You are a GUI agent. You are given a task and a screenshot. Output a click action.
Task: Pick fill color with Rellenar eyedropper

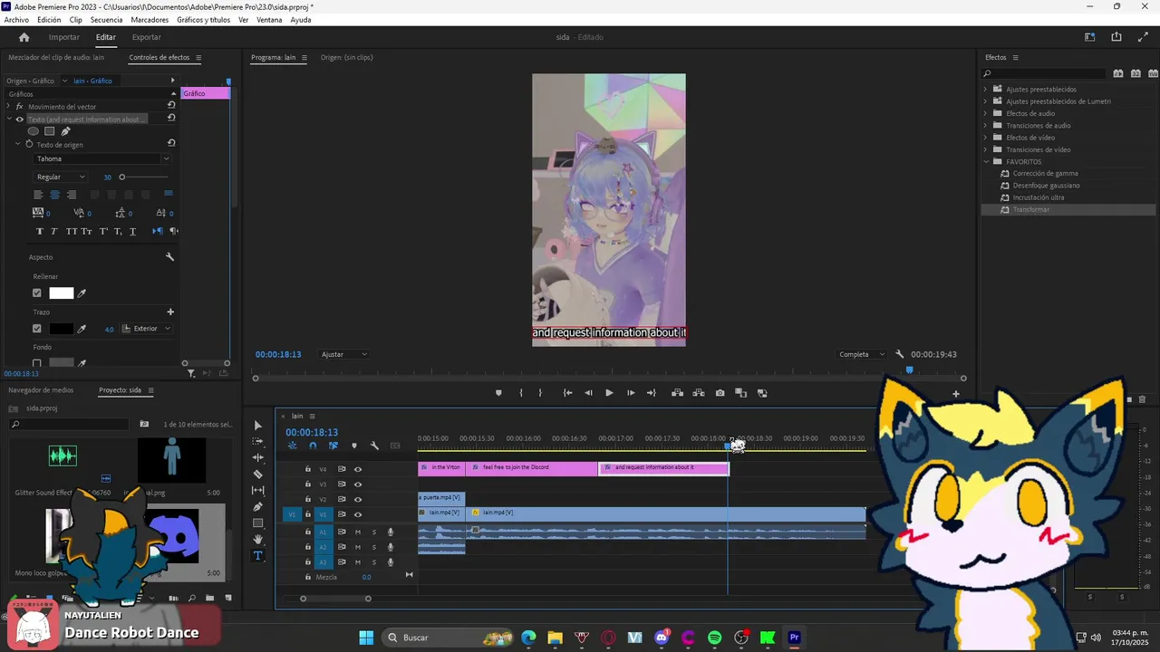coord(82,292)
